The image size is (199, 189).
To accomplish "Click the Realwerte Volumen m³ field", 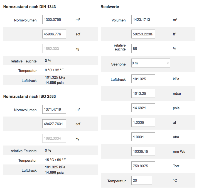I will [x=143, y=20].
